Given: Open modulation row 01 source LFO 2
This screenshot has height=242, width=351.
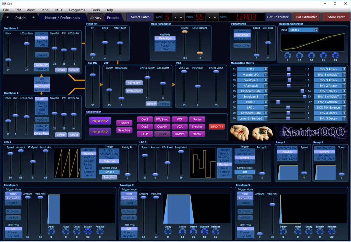Looking at the screenshot, I should point(252,69).
